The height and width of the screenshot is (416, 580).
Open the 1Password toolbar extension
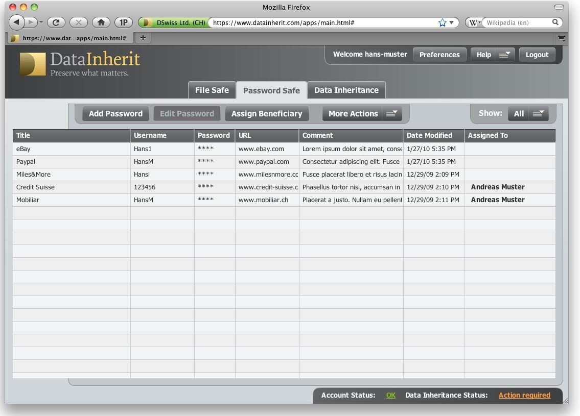click(x=123, y=22)
